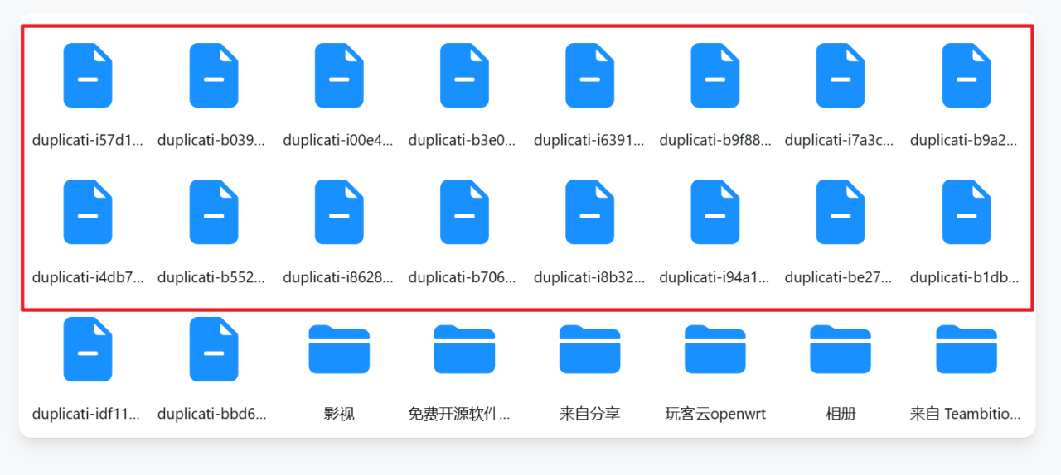The image size is (1061, 475).
Task: Click the folder name 玩客云openwrt
Action: pyautogui.click(x=715, y=414)
